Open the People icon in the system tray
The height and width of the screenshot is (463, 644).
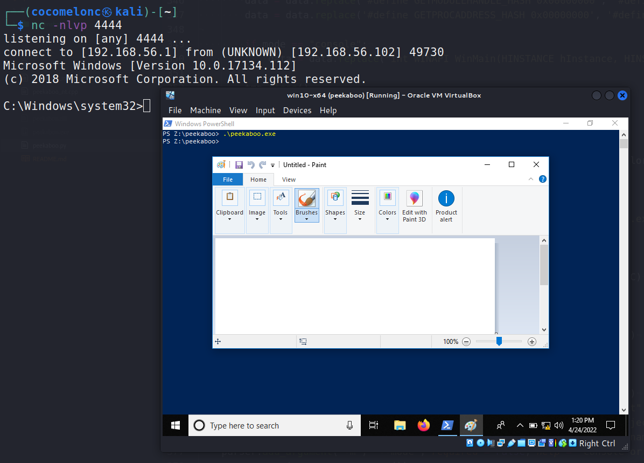[500, 425]
